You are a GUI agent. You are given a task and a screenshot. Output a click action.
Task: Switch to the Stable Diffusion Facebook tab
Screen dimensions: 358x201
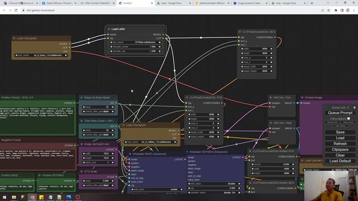pyautogui.click(x=59, y=3)
